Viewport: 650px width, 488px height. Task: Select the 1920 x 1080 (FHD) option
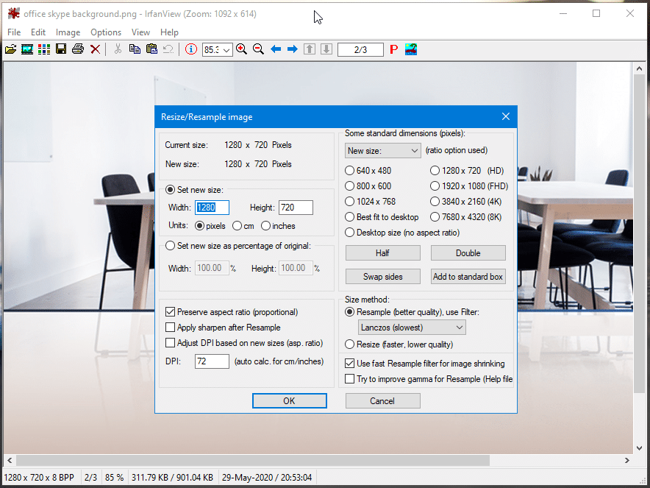click(435, 186)
